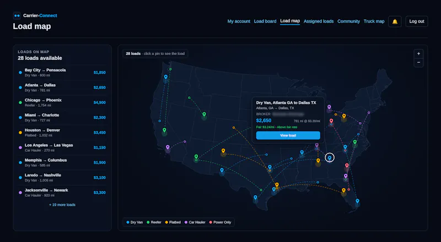The height and width of the screenshot is (242, 441).
Task: Open notifications with the bell icon
Action: 395,21
